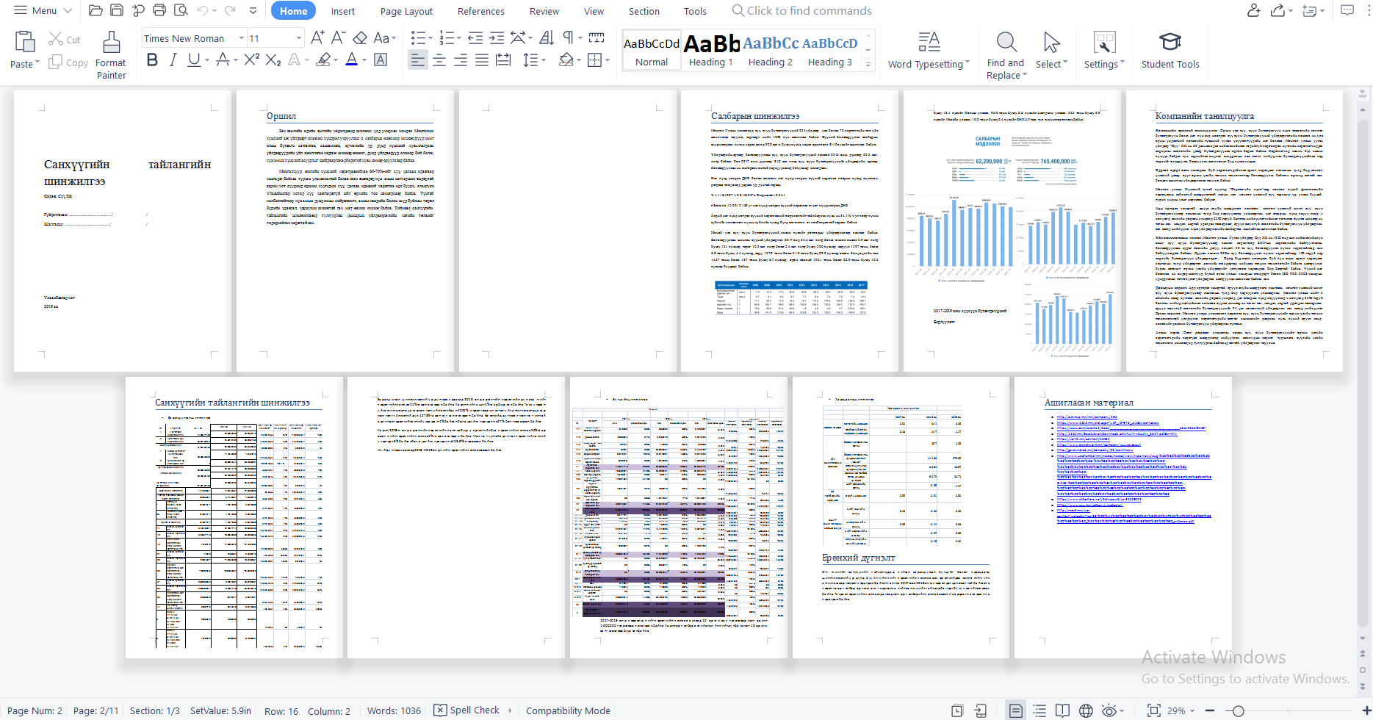
Task: Increase font size with the A+ icon
Action: (x=317, y=37)
